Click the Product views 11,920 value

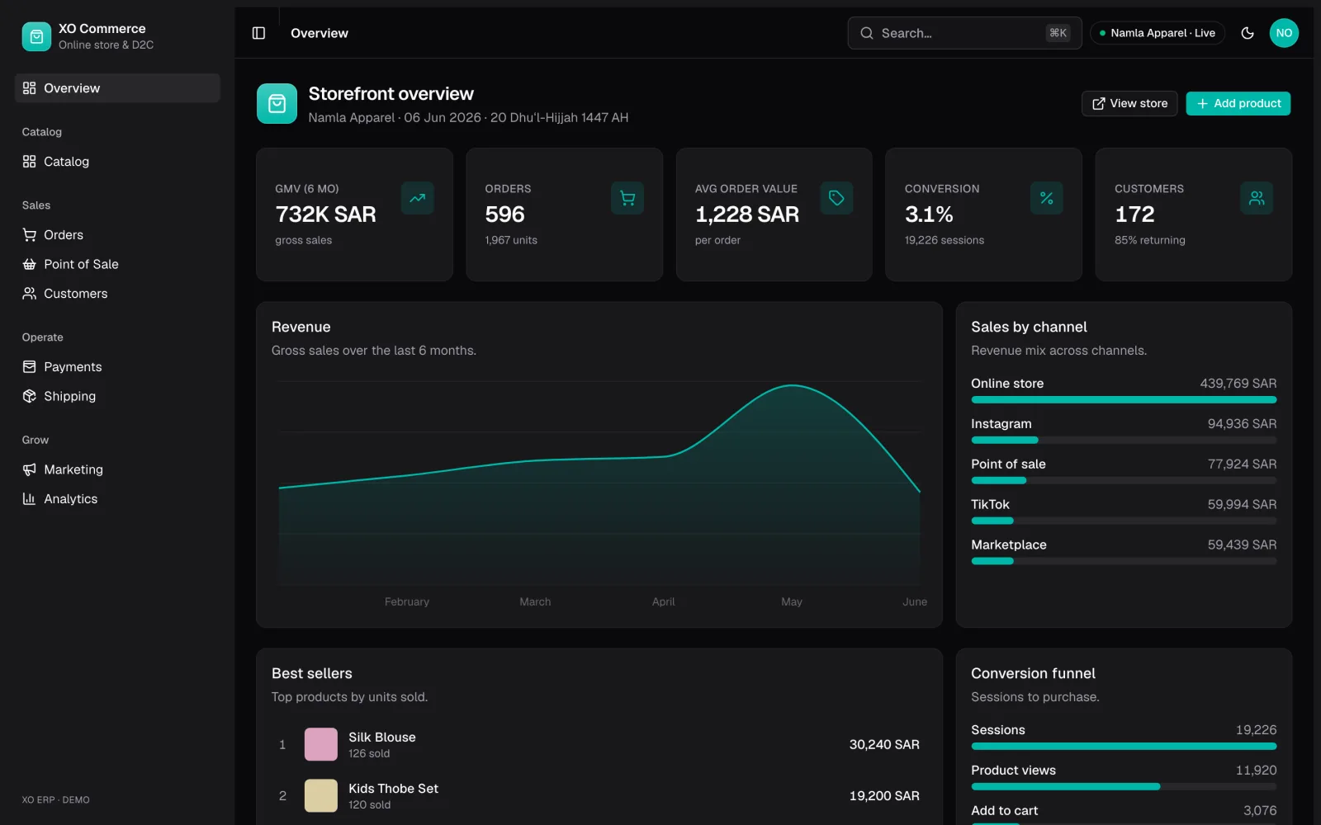pyautogui.click(x=1256, y=770)
